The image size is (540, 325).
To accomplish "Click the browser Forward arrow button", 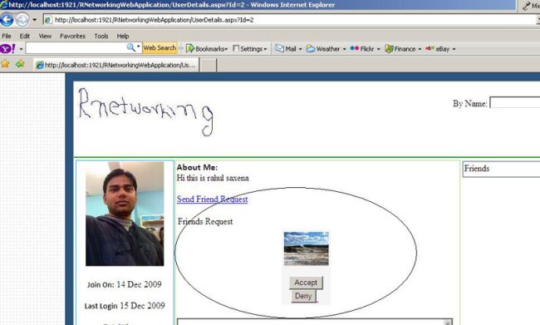I will click(22, 20).
